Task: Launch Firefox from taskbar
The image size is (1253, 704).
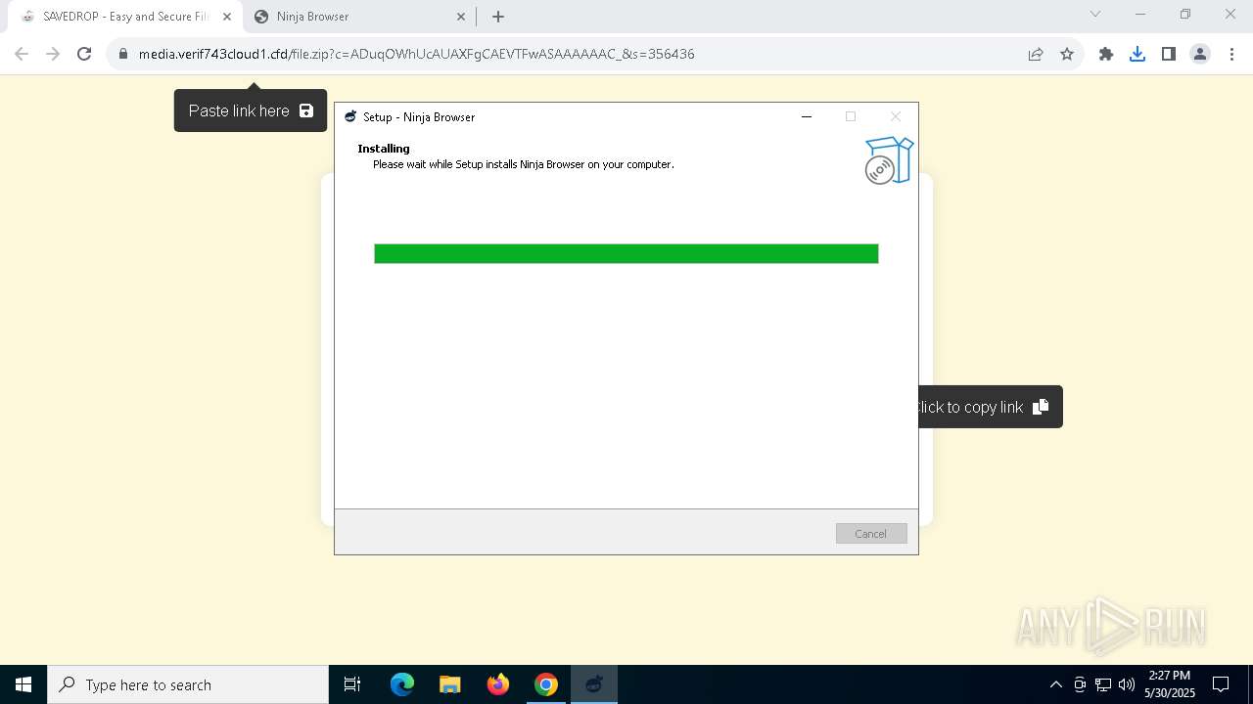Action: coord(498,684)
